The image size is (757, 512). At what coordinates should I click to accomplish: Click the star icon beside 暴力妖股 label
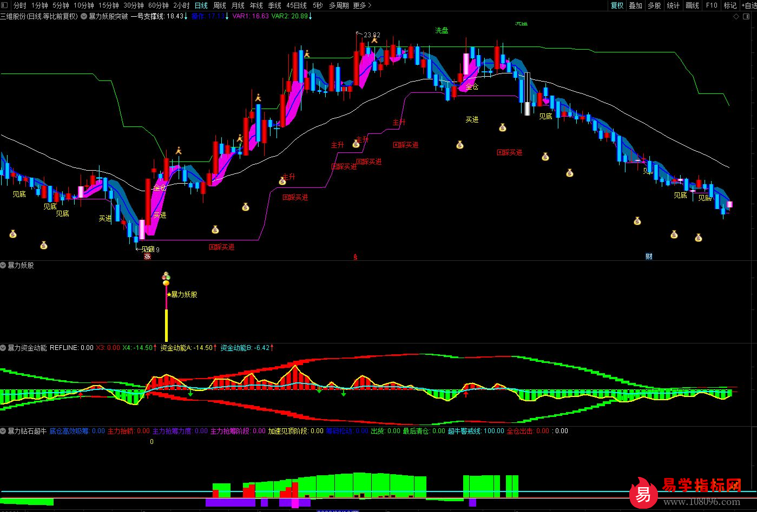point(169,294)
